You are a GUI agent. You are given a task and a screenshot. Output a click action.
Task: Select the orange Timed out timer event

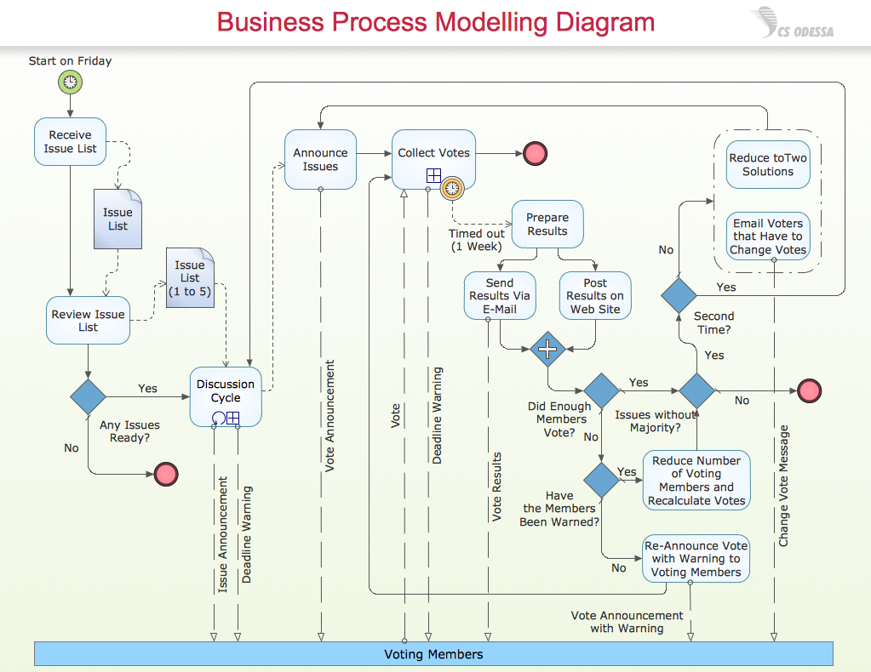pyautogui.click(x=452, y=188)
